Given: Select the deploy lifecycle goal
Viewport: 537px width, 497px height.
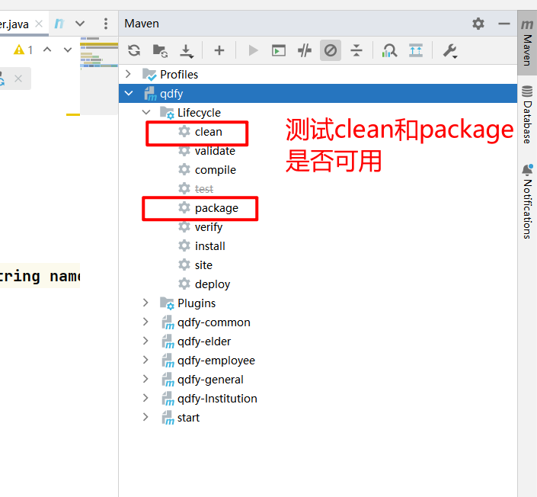Looking at the screenshot, I should tap(213, 284).
